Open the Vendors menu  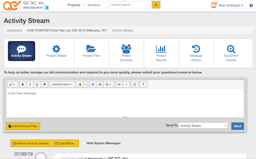click(94, 5)
